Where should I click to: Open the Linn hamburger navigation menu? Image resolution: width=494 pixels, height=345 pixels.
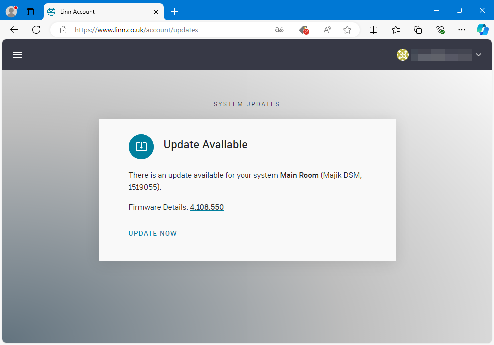click(18, 55)
